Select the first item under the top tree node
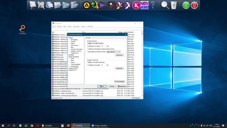Image resolution: width=227 pixels, height=128 pixels. 74,40
